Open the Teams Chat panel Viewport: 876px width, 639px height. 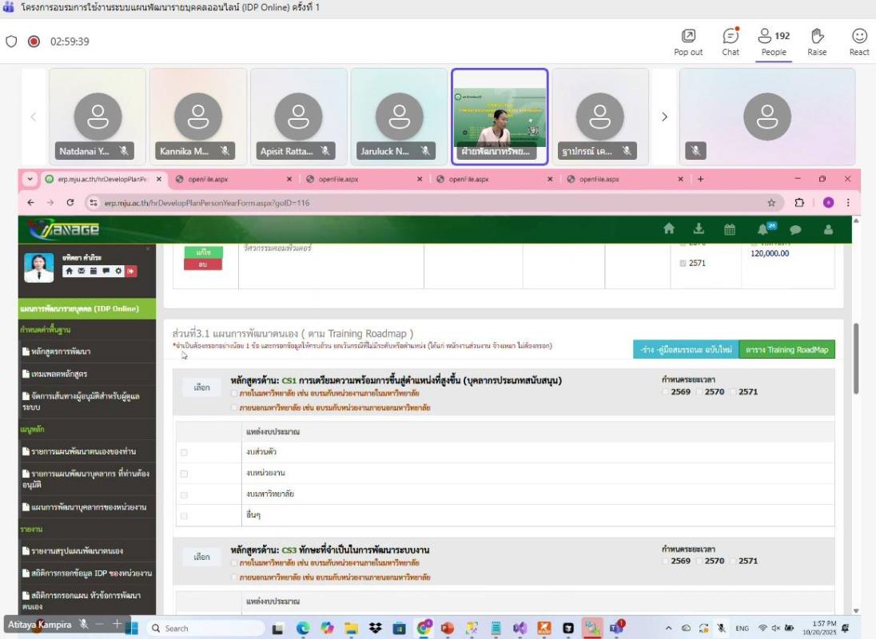pos(731,41)
